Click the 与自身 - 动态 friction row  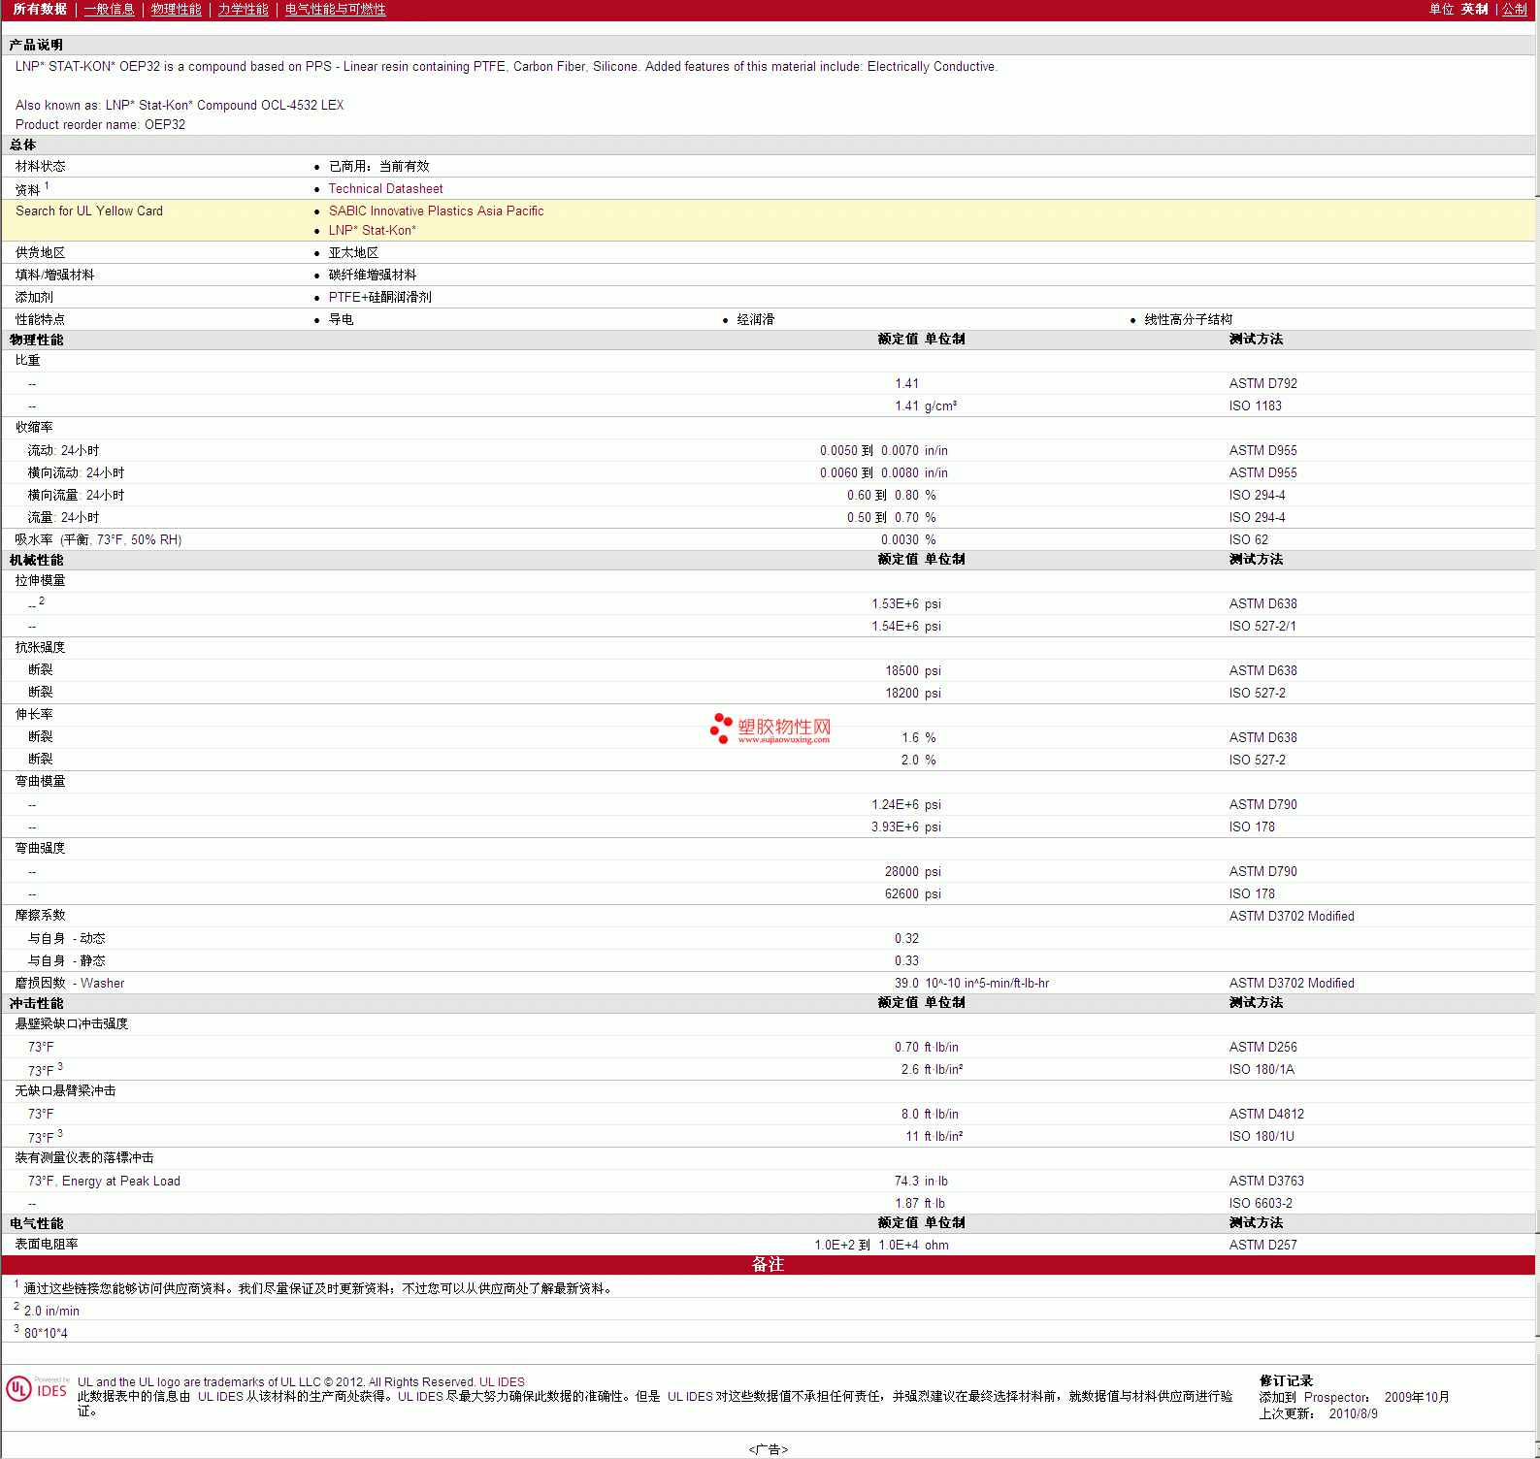click(66, 939)
